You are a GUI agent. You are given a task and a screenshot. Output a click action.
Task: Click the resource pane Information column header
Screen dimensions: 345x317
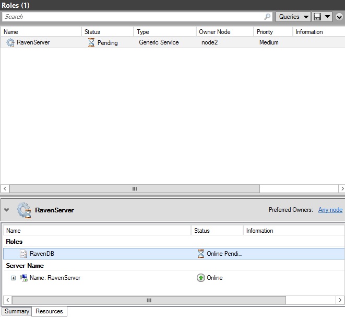pyautogui.click(x=294, y=231)
